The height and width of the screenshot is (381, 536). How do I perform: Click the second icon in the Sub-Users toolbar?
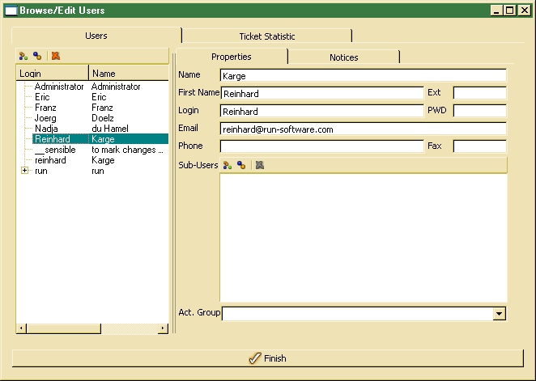pos(241,165)
